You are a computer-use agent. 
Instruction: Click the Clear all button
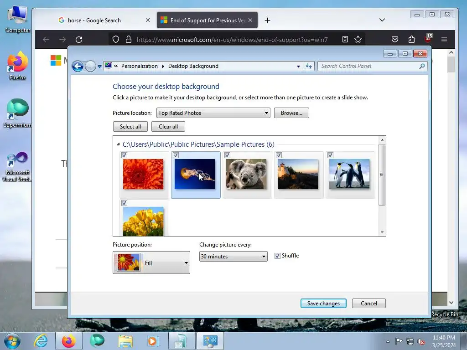point(168,127)
